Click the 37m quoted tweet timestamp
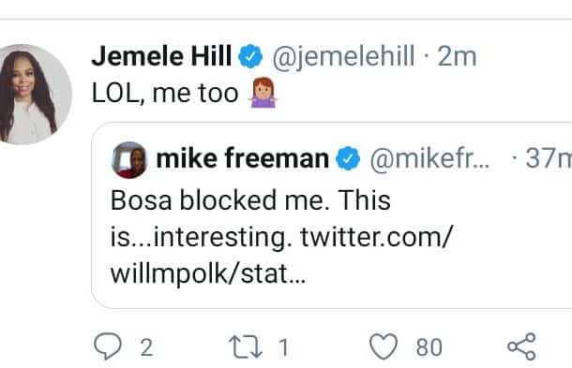This screenshot has width=572, height=368. [549, 158]
